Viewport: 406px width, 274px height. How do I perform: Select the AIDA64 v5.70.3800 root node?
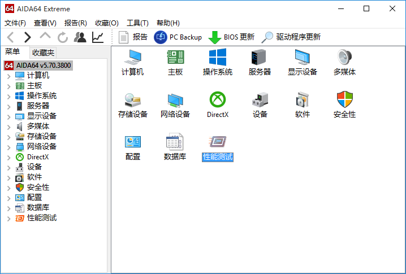[44, 66]
